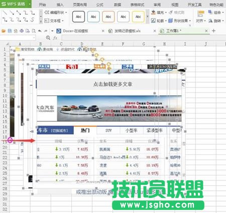Open the 数据 ribbon tab

pos(118,5)
